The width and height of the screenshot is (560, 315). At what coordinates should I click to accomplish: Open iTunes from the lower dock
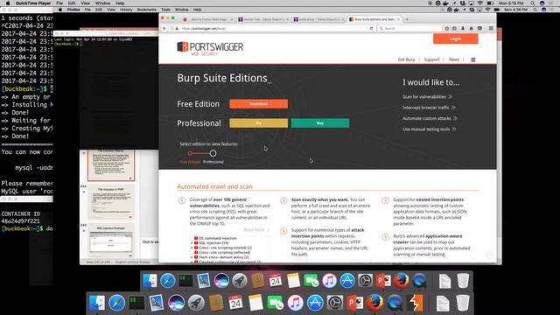point(295,304)
